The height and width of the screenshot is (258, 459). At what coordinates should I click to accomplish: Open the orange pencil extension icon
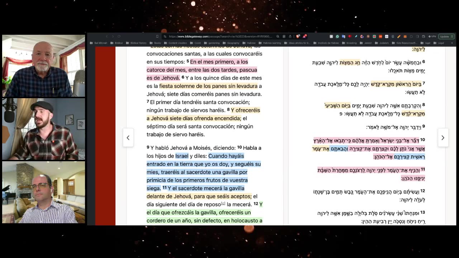click(399, 37)
